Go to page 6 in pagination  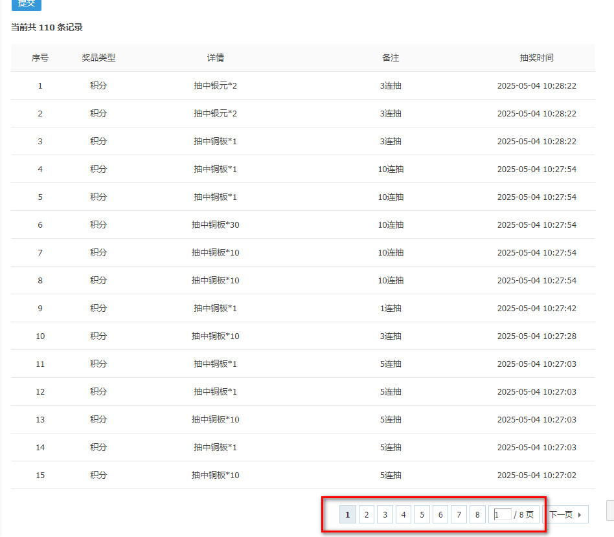[x=440, y=514]
